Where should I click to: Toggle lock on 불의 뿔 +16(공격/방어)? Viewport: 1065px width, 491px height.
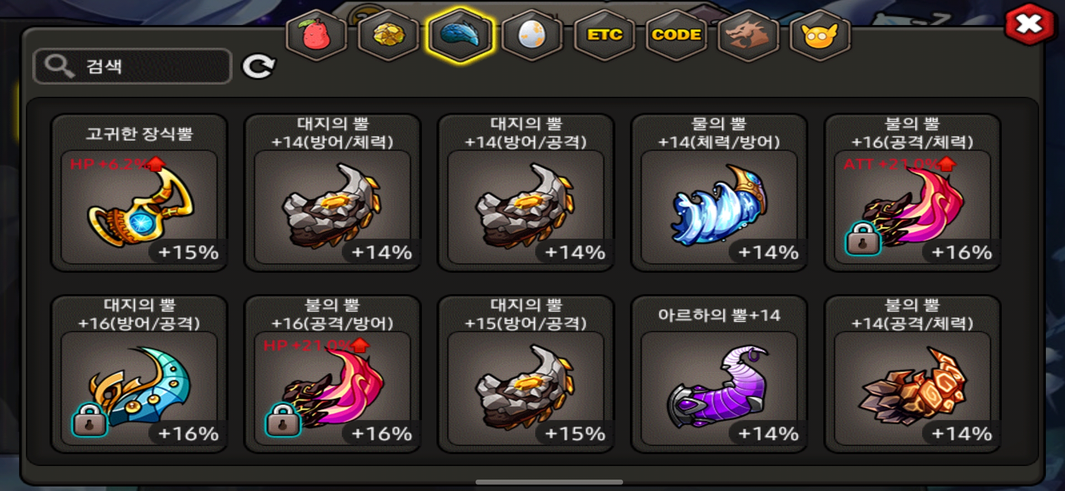click(283, 420)
